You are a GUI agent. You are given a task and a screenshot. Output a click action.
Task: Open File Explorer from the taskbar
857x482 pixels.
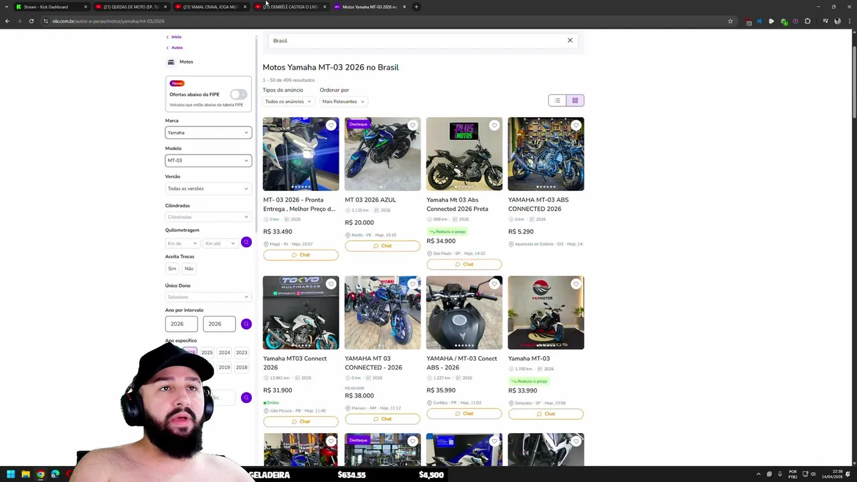[25, 475]
